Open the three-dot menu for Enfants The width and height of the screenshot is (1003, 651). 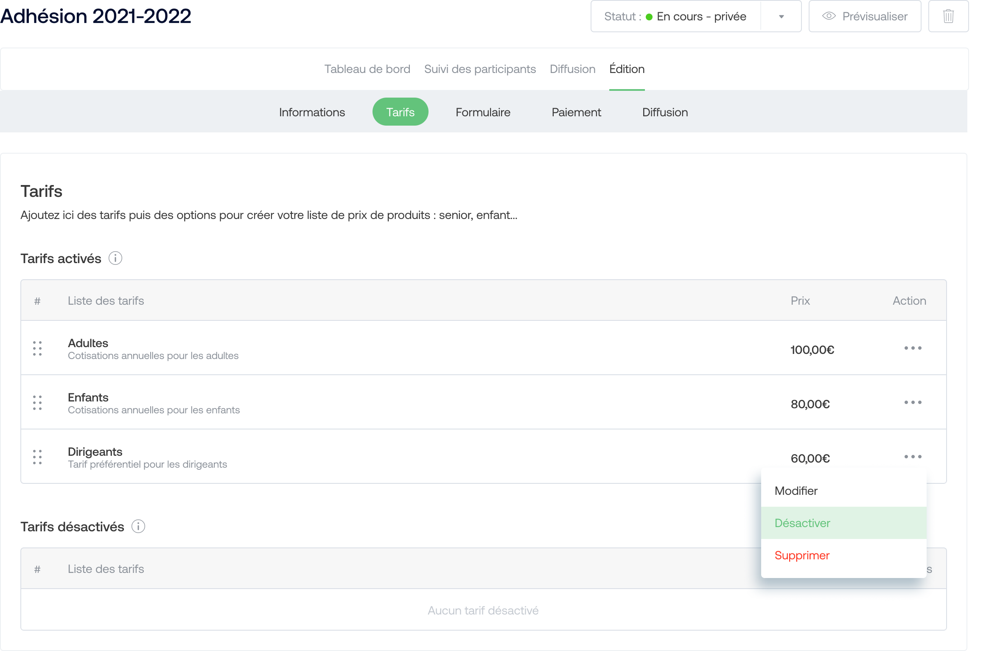point(913,402)
